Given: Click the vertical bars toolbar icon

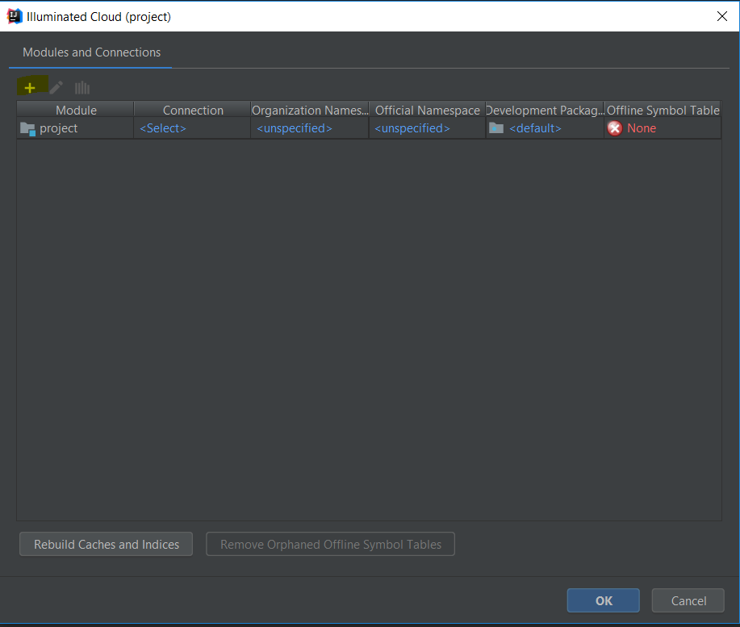Looking at the screenshot, I should (82, 88).
